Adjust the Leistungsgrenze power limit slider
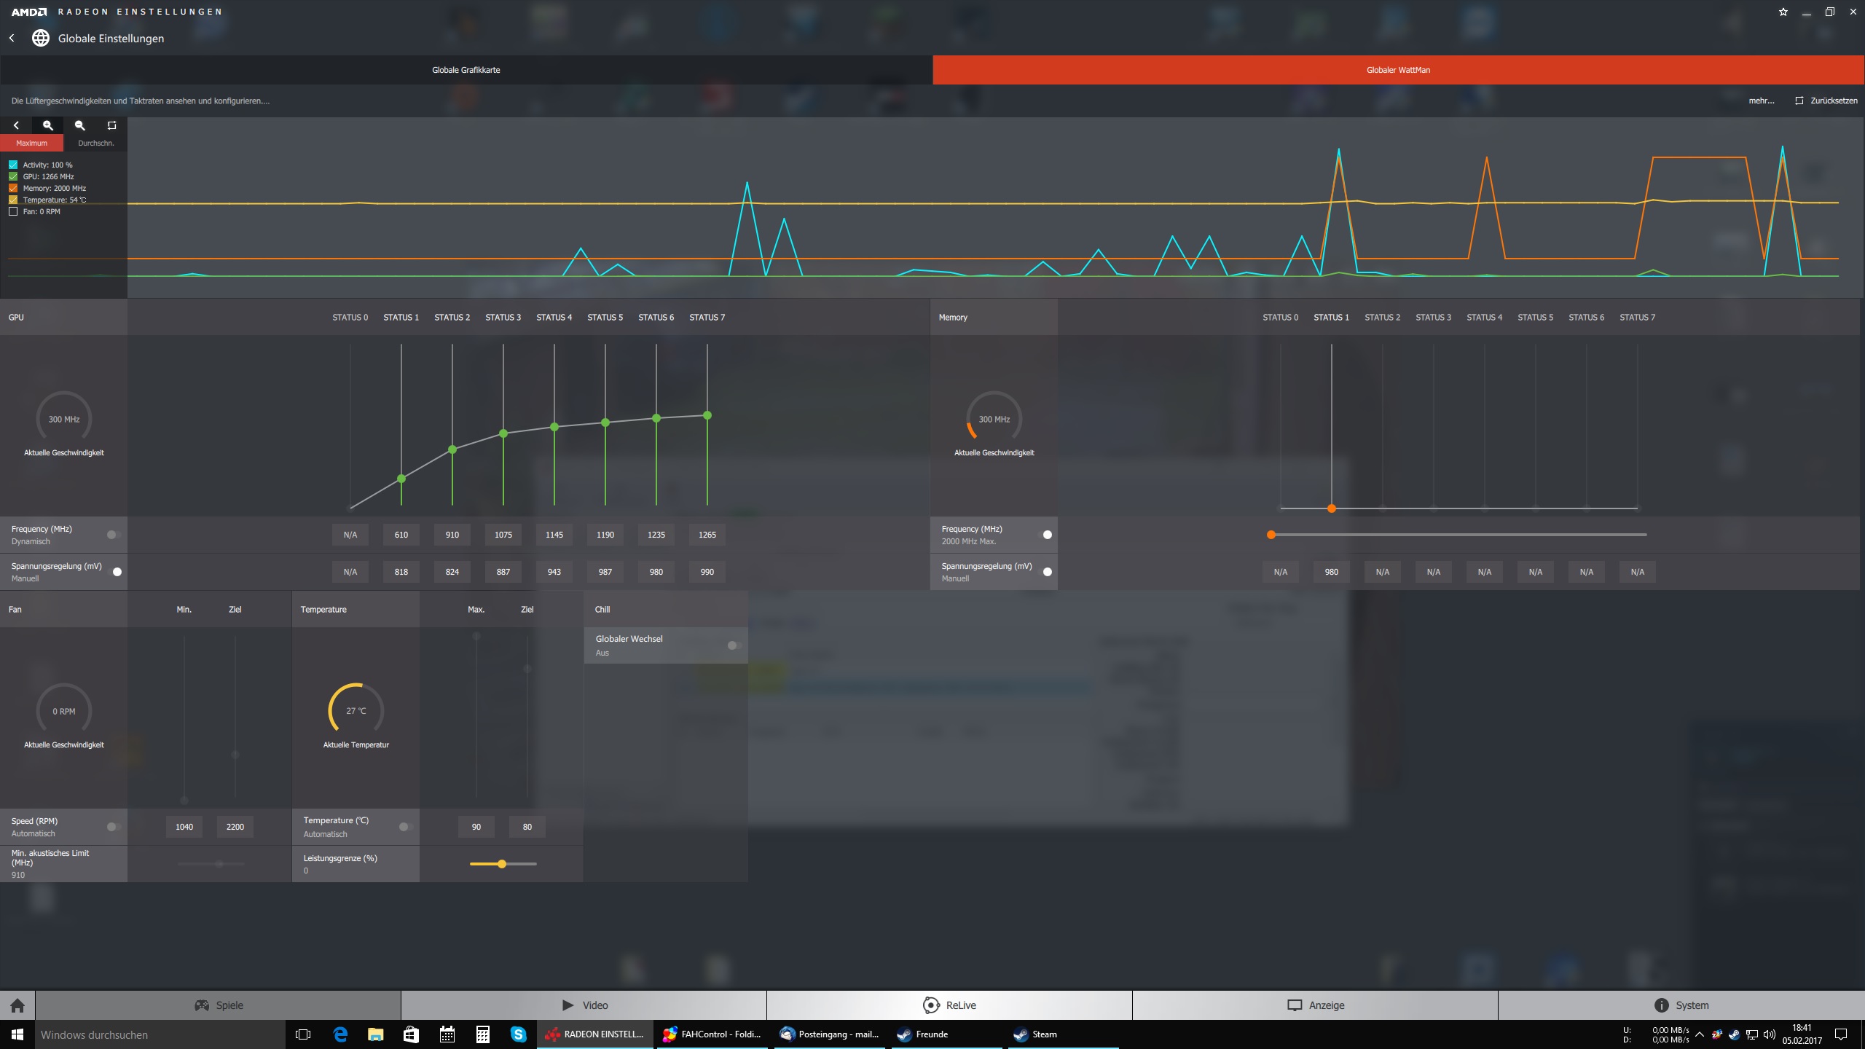This screenshot has width=1865, height=1049. (502, 864)
